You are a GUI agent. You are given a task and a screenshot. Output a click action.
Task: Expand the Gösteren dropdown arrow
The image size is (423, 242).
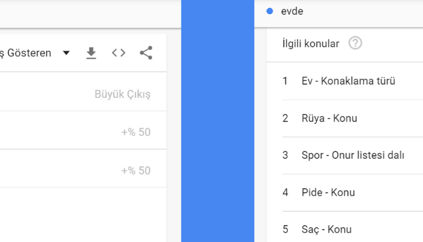click(x=66, y=53)
